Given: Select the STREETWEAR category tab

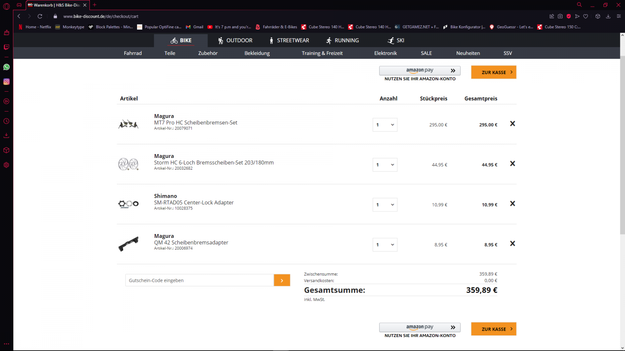Looking at the screenshot, I should [289, 41].
